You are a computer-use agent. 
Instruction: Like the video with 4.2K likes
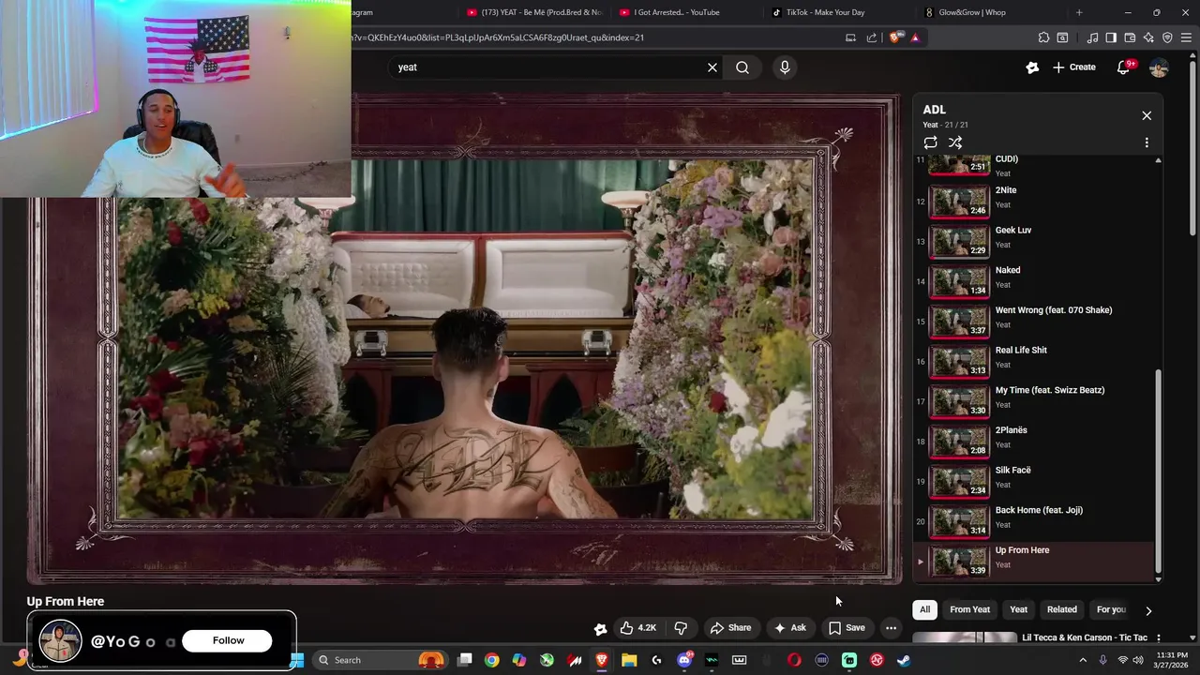[x=638, y=628]
